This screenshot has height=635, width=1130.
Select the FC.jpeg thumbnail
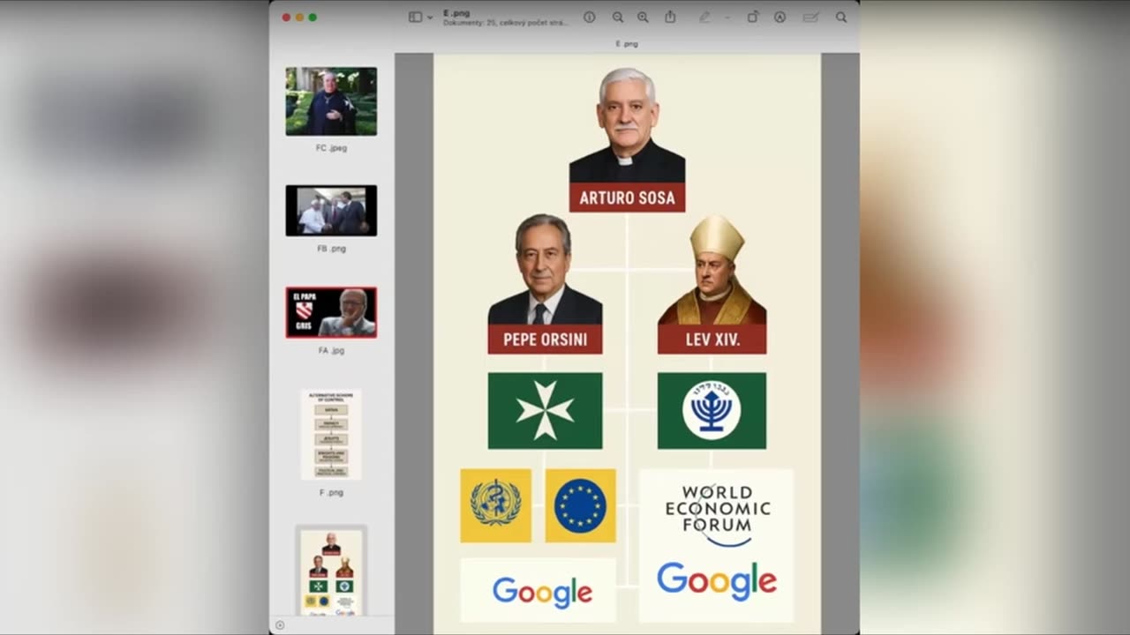pyautogui.click(x=331, y=101)
